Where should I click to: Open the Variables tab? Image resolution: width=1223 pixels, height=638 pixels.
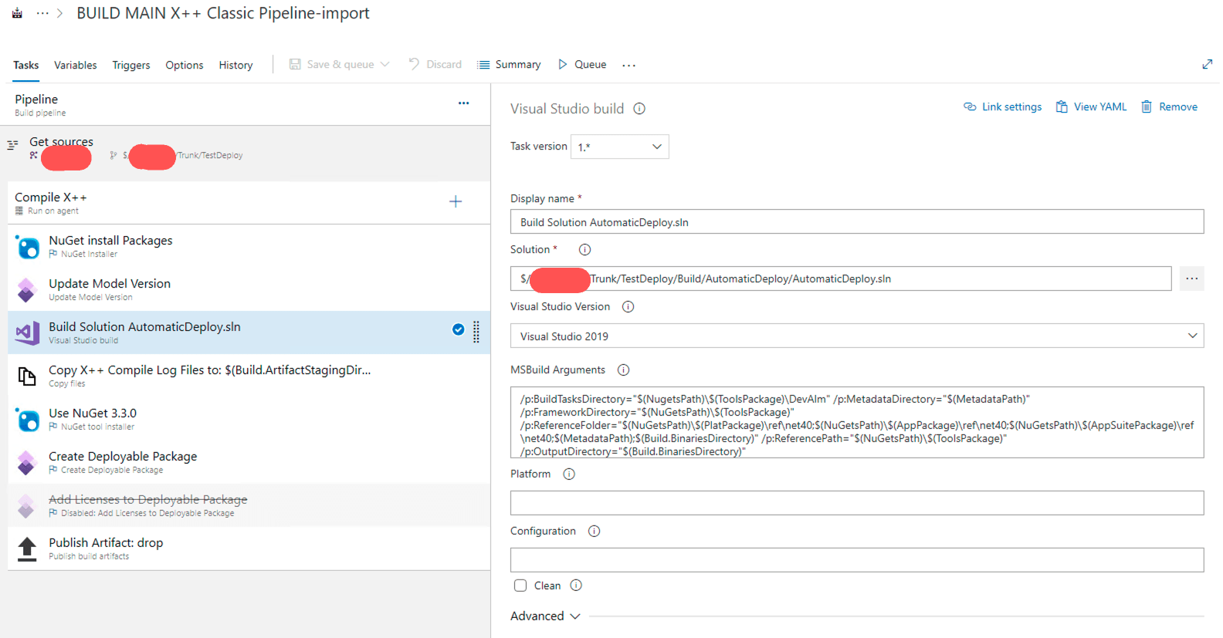pos(76,65)
